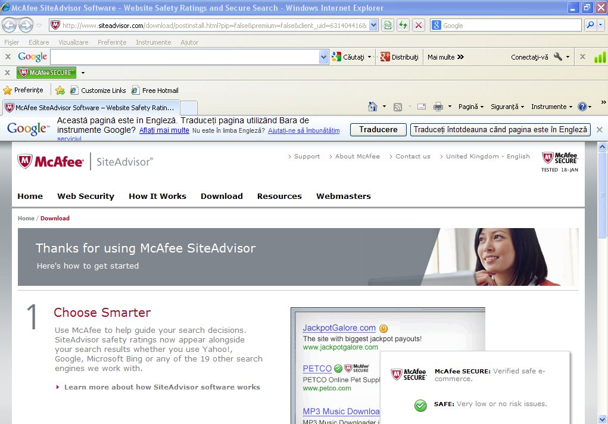Open the Editare menu
This screenshot has width=608, height=424.
39,42
